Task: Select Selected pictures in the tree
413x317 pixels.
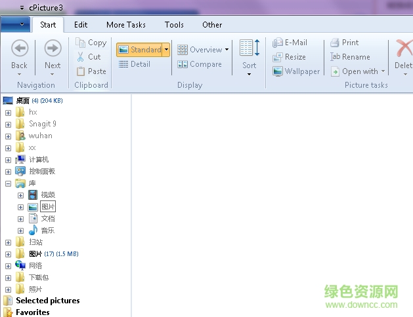Action: click(x=47, y=301)
